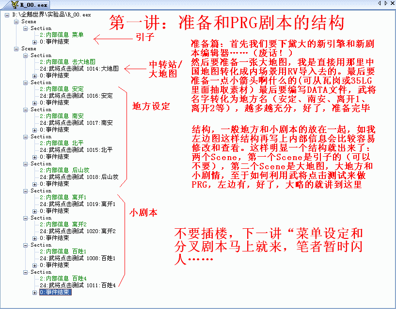
Task: Collapse the Section holding 内部信息 百姓1
Action: tap(26, 245)
